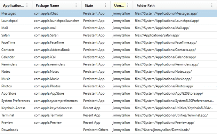This screenshot has height=134, width=217.
Task: Open User column options menu
Action: [x=128, y=6]
